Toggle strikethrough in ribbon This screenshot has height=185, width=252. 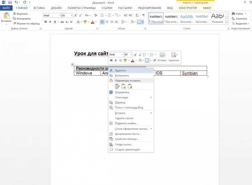pyautogui.click(x=62, y=22)
